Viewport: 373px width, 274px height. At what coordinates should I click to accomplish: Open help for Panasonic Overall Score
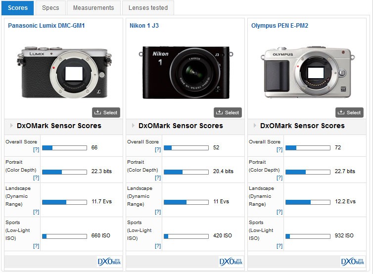[36, 149]
